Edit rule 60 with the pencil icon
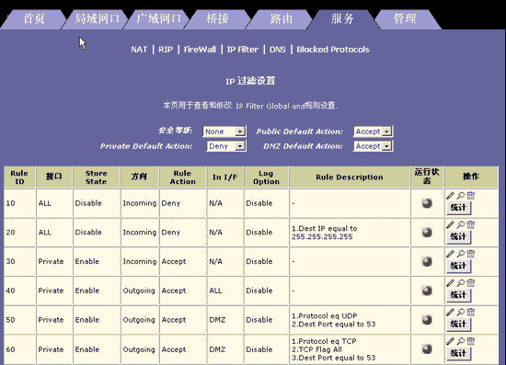Image resolution: width=506 pixels, height=365 pixels. tap(450, 341)
